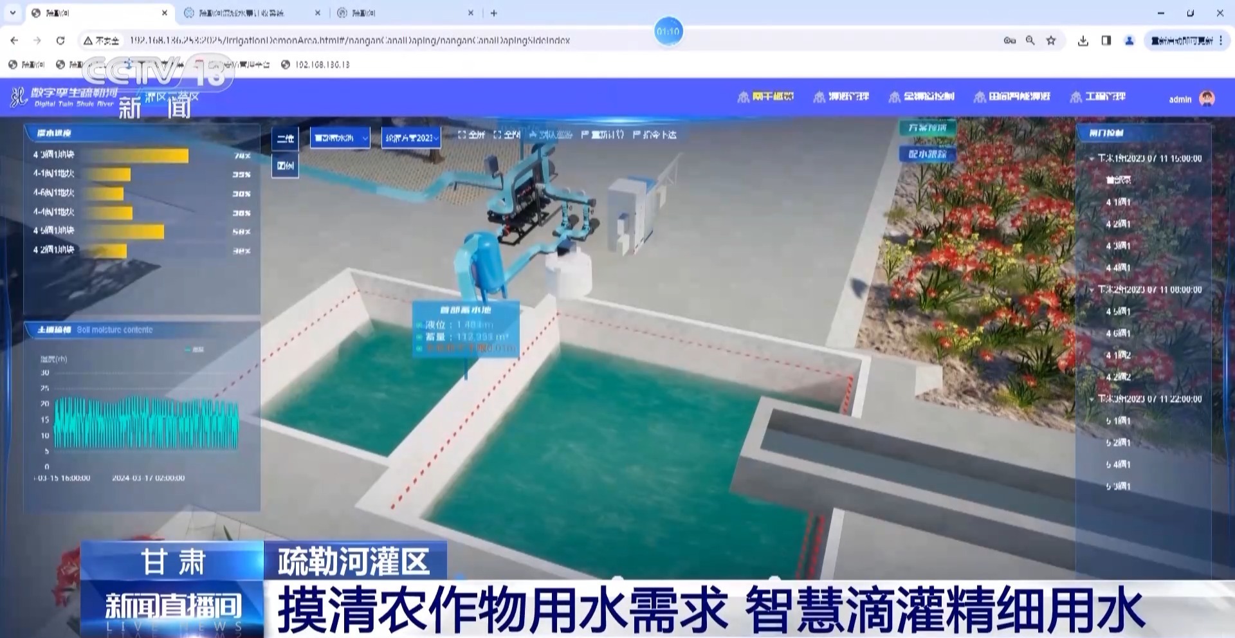This screenshot has height=638, width=1235.
Task: Open the 全渠道控制 navigation menu item
Action: point(922,96)
